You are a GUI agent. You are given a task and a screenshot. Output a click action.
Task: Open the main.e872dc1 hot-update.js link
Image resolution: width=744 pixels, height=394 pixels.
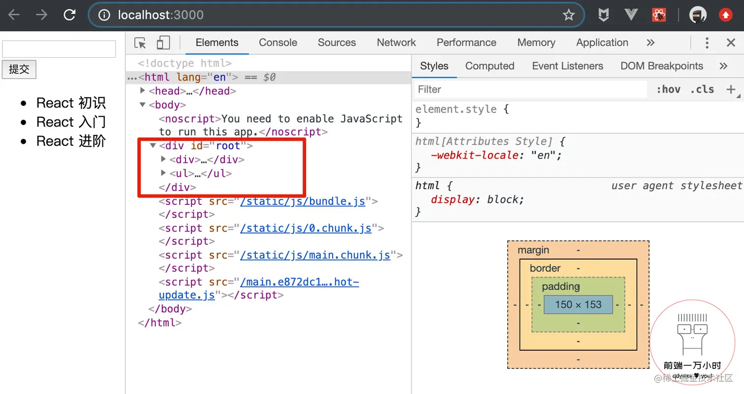[259, 289]
